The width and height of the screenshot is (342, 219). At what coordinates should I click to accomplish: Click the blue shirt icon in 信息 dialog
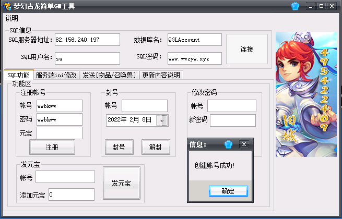click(x=228, y=144)
